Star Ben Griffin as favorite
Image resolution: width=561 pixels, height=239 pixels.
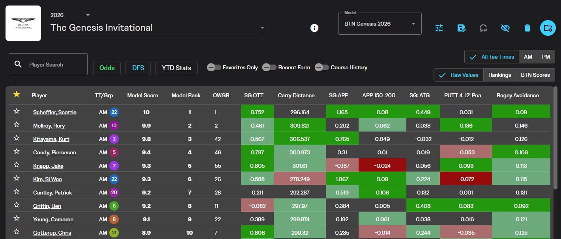click(17, 205)
